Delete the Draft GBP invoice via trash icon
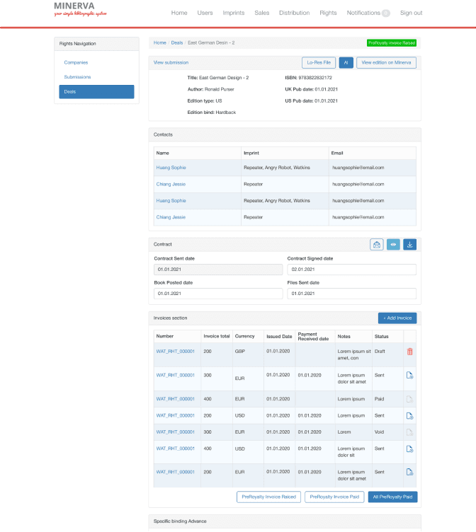 (x=409, y=351)
